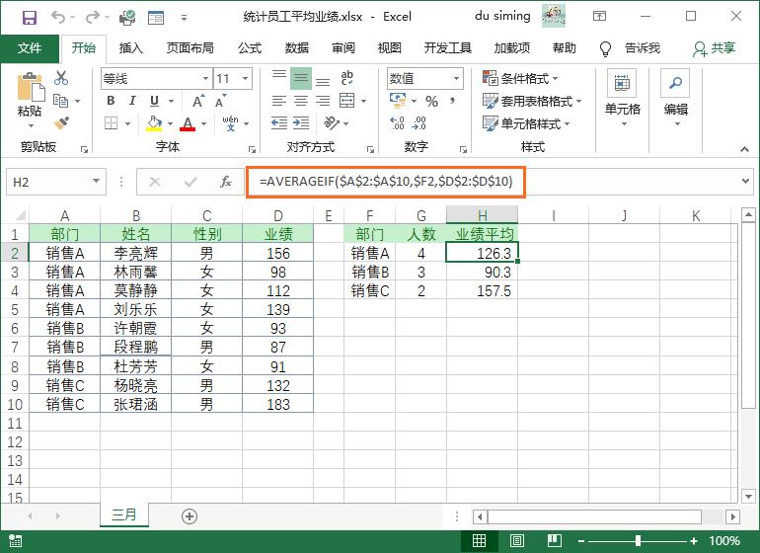
Task: Click column D header
Action: pyautogui.click(x=277, y=215)
